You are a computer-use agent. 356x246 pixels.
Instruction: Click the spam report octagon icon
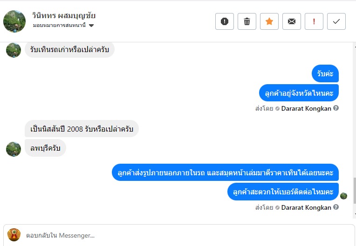pos(225,21)
